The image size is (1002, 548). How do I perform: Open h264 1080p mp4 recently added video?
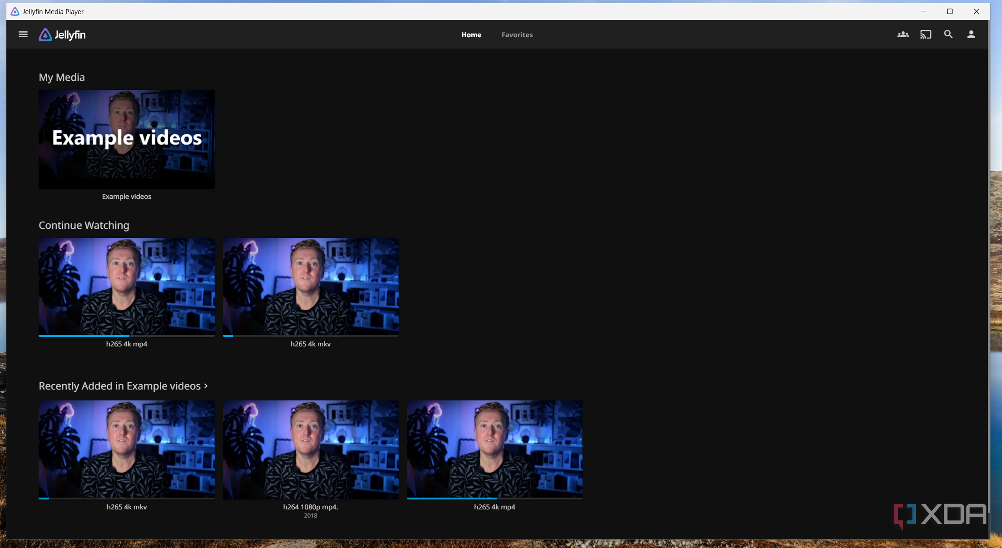coord(311,449)
